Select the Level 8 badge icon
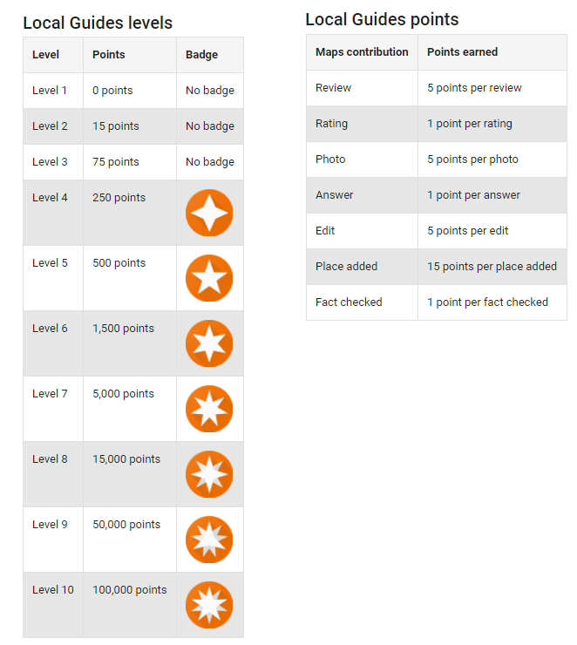Viewport: 577px width, 645px height. pyautogui.click(x=209, y=474)
